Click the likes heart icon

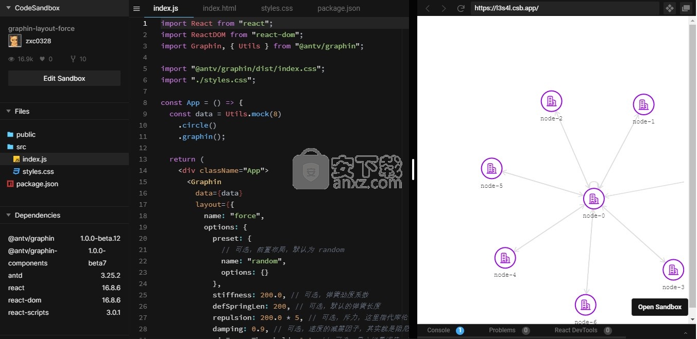coord(42,59)
